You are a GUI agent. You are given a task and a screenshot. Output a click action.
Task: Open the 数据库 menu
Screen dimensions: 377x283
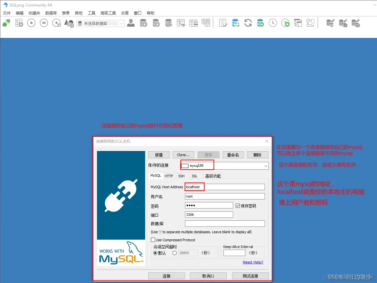pyautogui.click(x=51, y=13)
